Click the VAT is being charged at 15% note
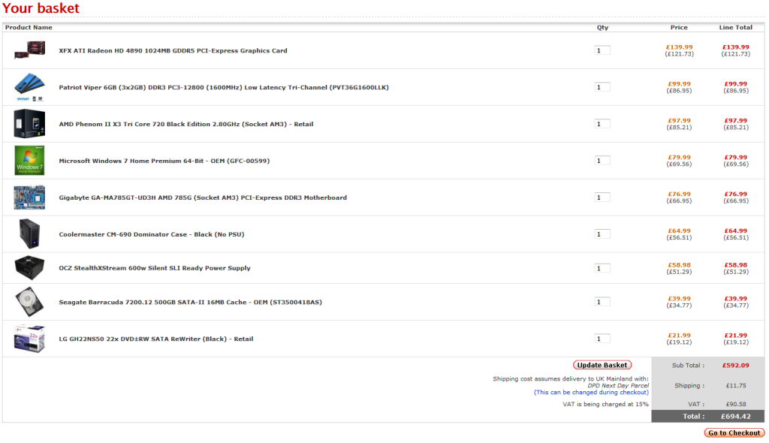Image resolution: width=769 pixels, height=443 pixels. [x=605, y=404]
